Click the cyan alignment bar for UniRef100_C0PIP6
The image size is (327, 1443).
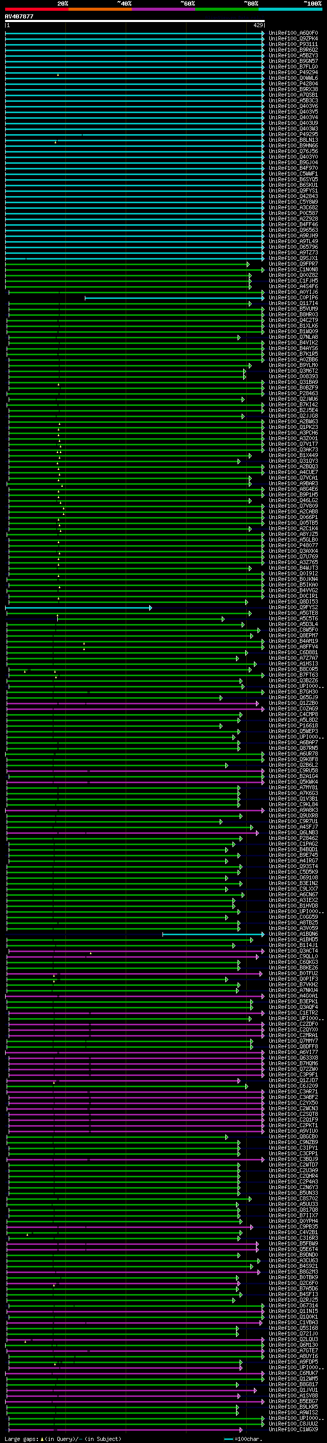pyautogui.click(x=174, y=298)
